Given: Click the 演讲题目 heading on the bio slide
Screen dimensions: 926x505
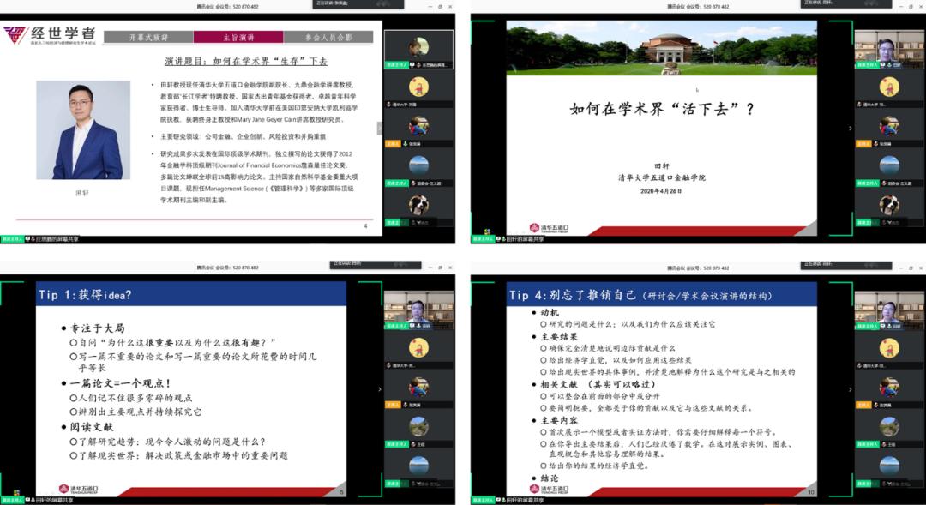Looking at the screenshot, I should click(246, 61).
